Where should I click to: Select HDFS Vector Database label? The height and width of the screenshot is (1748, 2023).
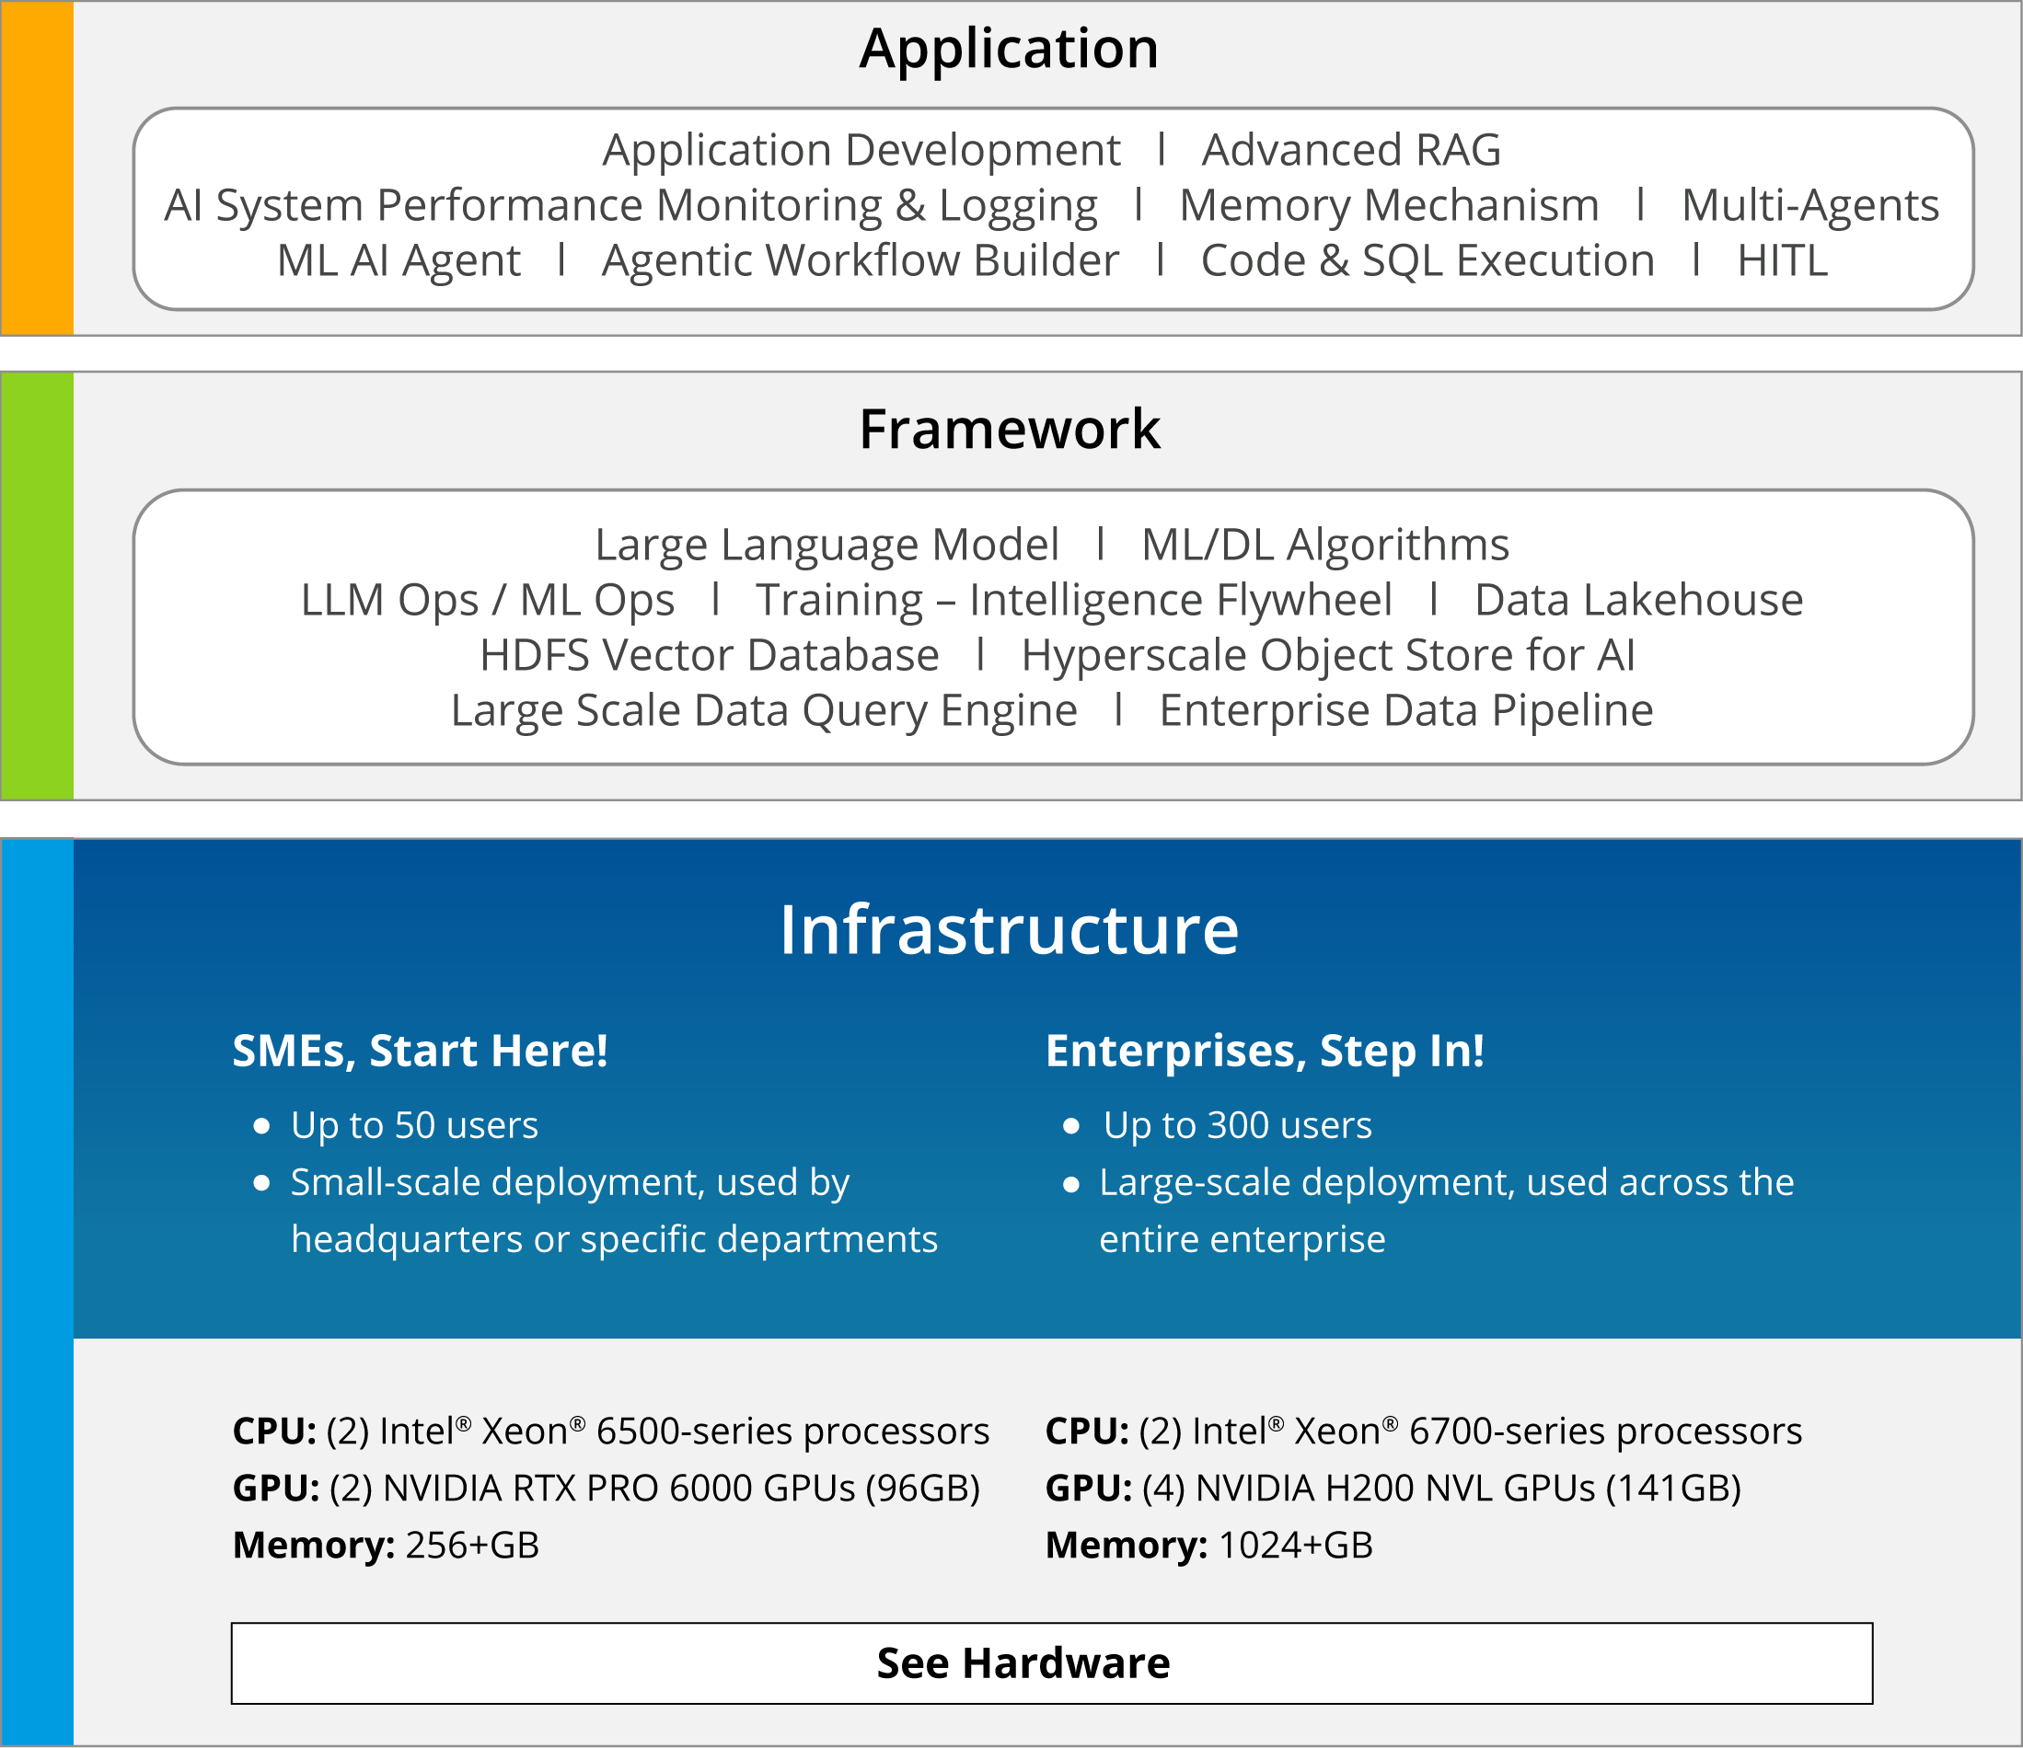[x=710, y=655]
